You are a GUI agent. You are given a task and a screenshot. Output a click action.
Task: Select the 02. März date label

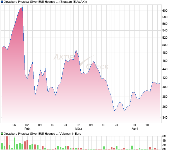click(x=79, y=127)
